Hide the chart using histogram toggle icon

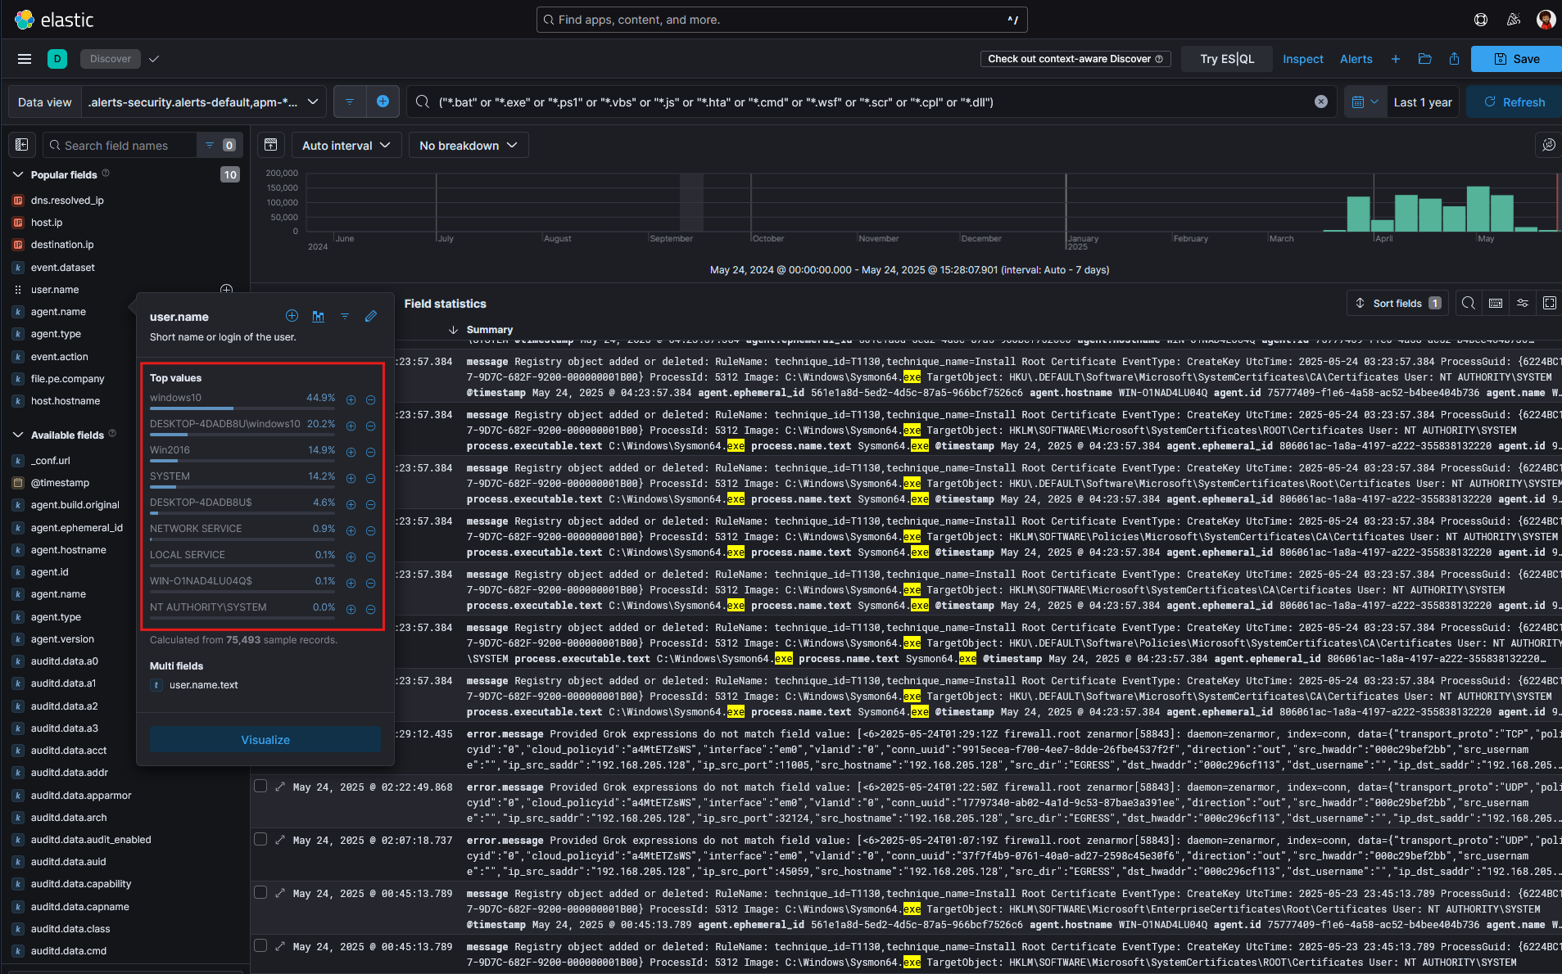click(271, 145)
